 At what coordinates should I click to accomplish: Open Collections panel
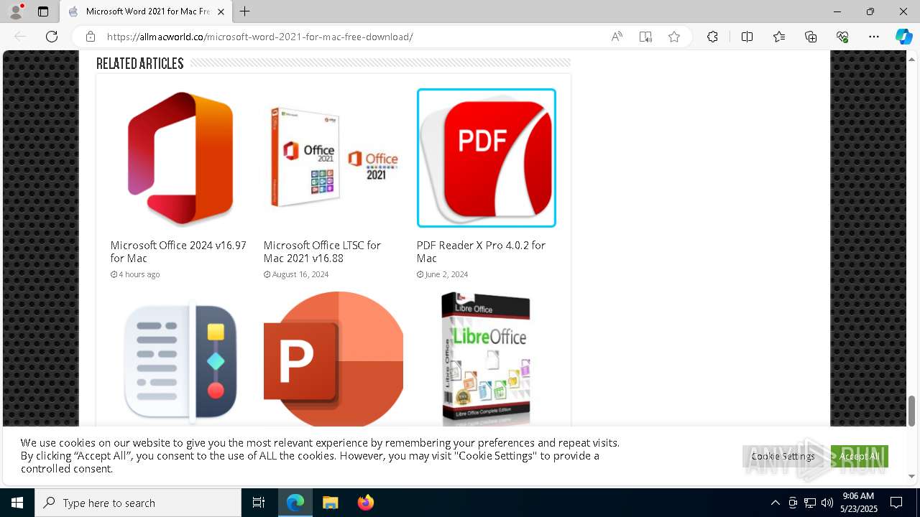point(811,37)
